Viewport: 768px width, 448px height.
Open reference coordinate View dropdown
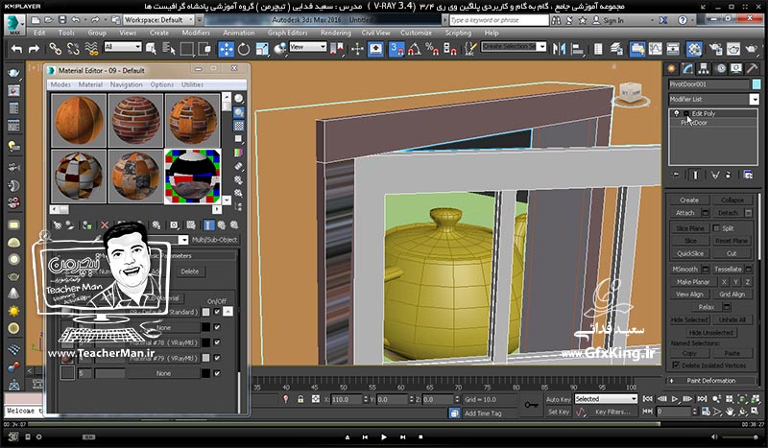click(307, 47)
